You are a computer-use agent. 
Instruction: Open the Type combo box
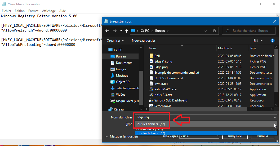click(206, 124)
